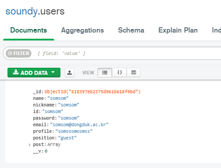The height and width of the screenshot is (168, 221).
Task: Click the name value "somsom"
Action: click(x=58, y=99)
